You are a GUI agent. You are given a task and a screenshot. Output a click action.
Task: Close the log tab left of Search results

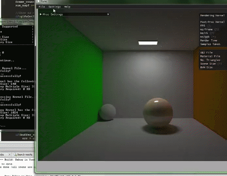10,155
